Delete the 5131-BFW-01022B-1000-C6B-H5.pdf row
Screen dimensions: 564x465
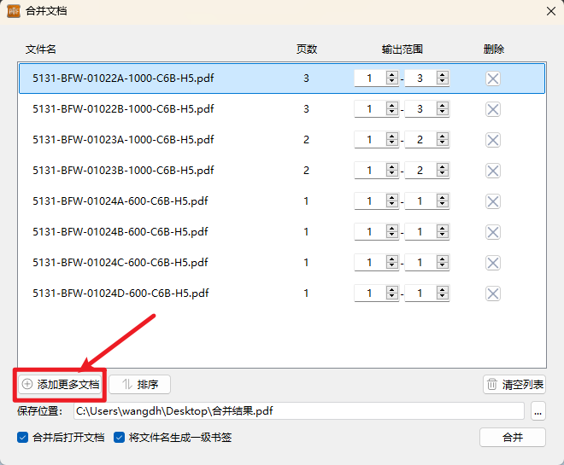click(x=493, y=109)
